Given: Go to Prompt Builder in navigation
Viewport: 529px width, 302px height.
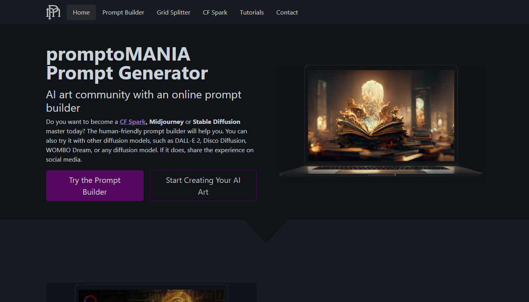Looking at the screenshot, I should click(x=123, y=12).
